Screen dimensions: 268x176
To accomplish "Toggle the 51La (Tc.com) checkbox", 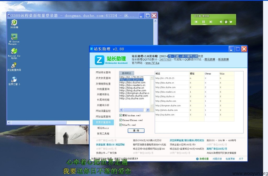I will pos(121,125).
